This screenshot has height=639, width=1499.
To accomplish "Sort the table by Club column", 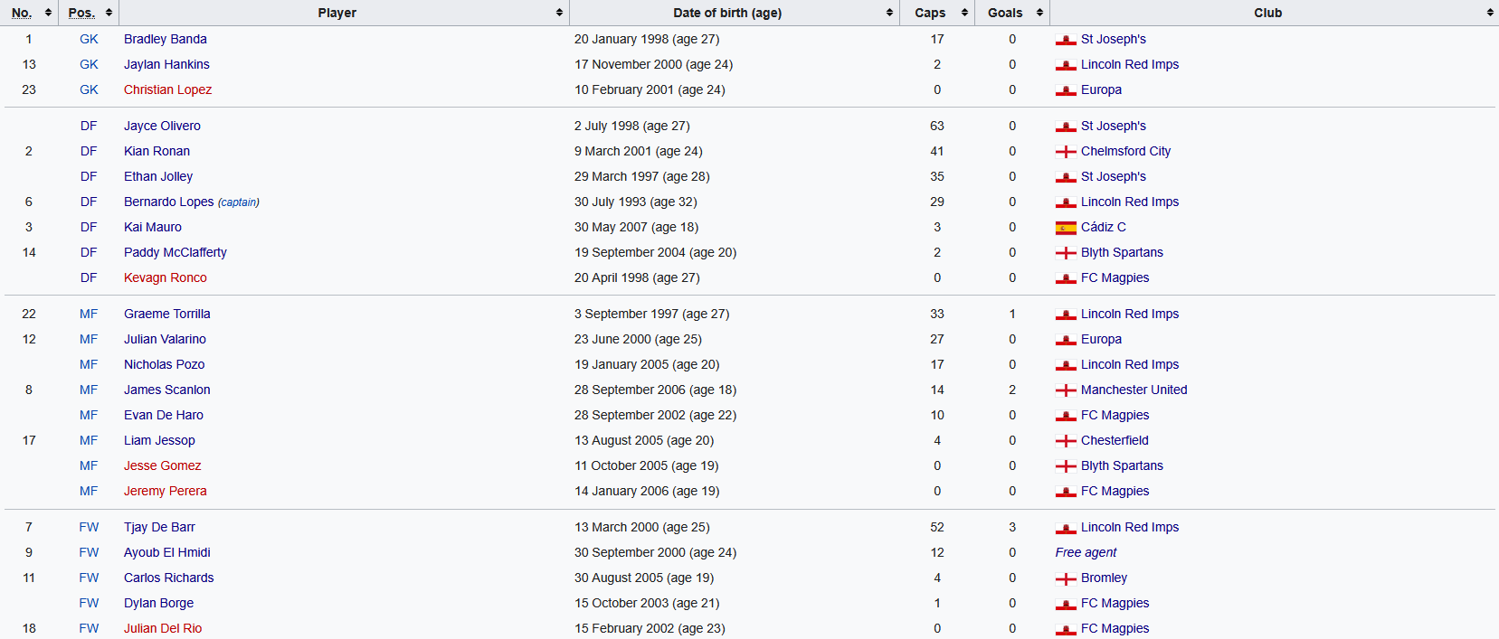I will 1489,13.
